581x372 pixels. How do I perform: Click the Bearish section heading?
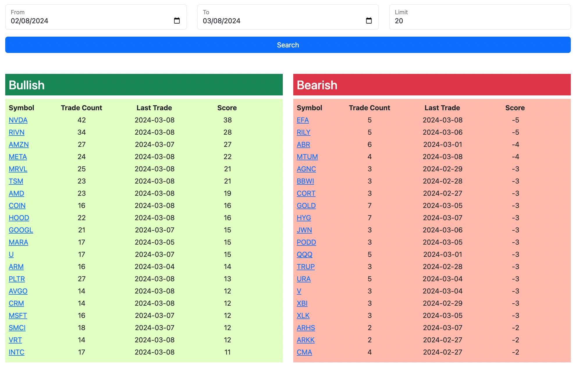pos(317,85)
